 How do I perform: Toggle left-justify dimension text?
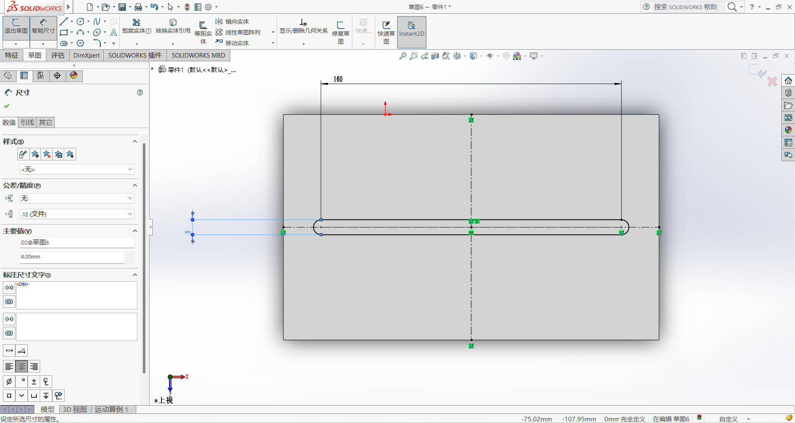click(x=9, y=366)
